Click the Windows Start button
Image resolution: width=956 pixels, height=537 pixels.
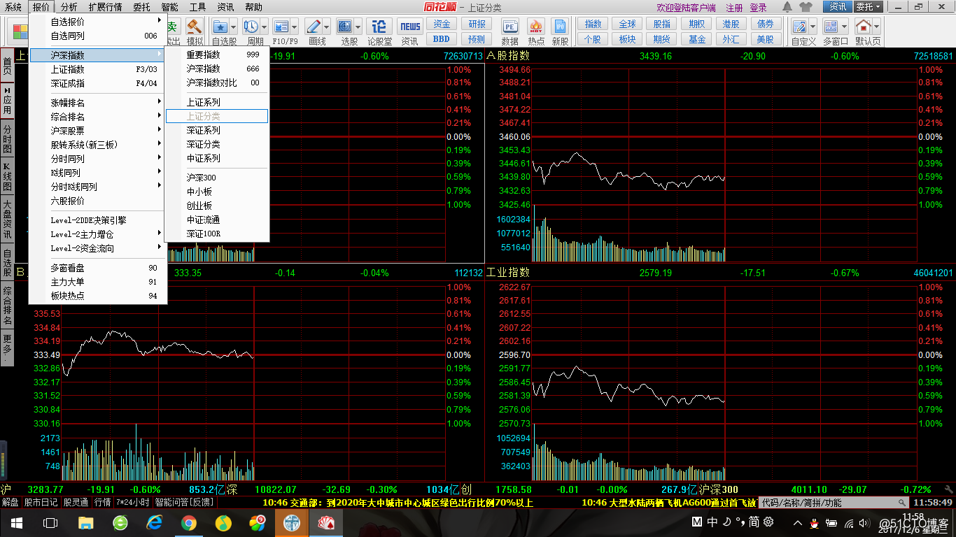[x=17, y=522]
